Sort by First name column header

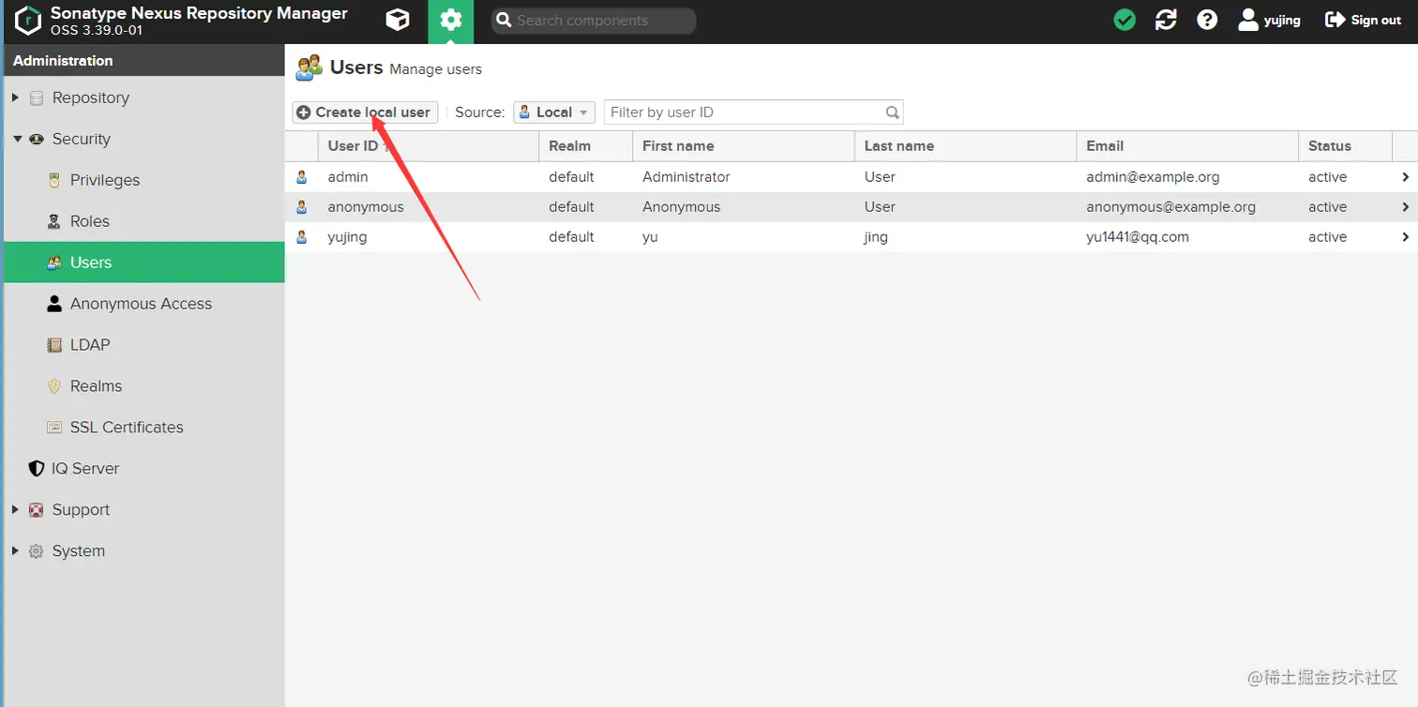[744, 146]
